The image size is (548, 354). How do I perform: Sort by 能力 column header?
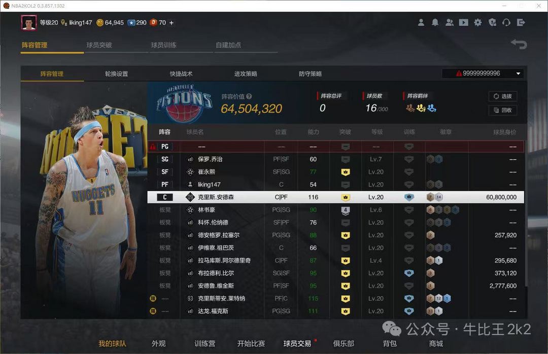click(313, 132)
